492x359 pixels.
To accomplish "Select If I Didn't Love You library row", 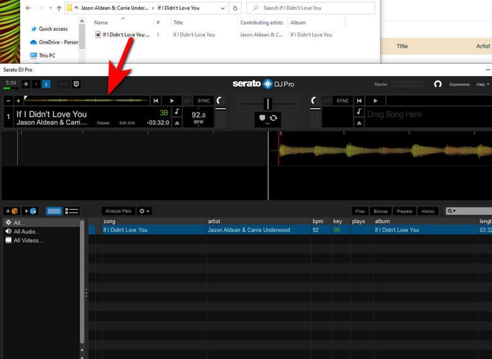I will (290, 230).
